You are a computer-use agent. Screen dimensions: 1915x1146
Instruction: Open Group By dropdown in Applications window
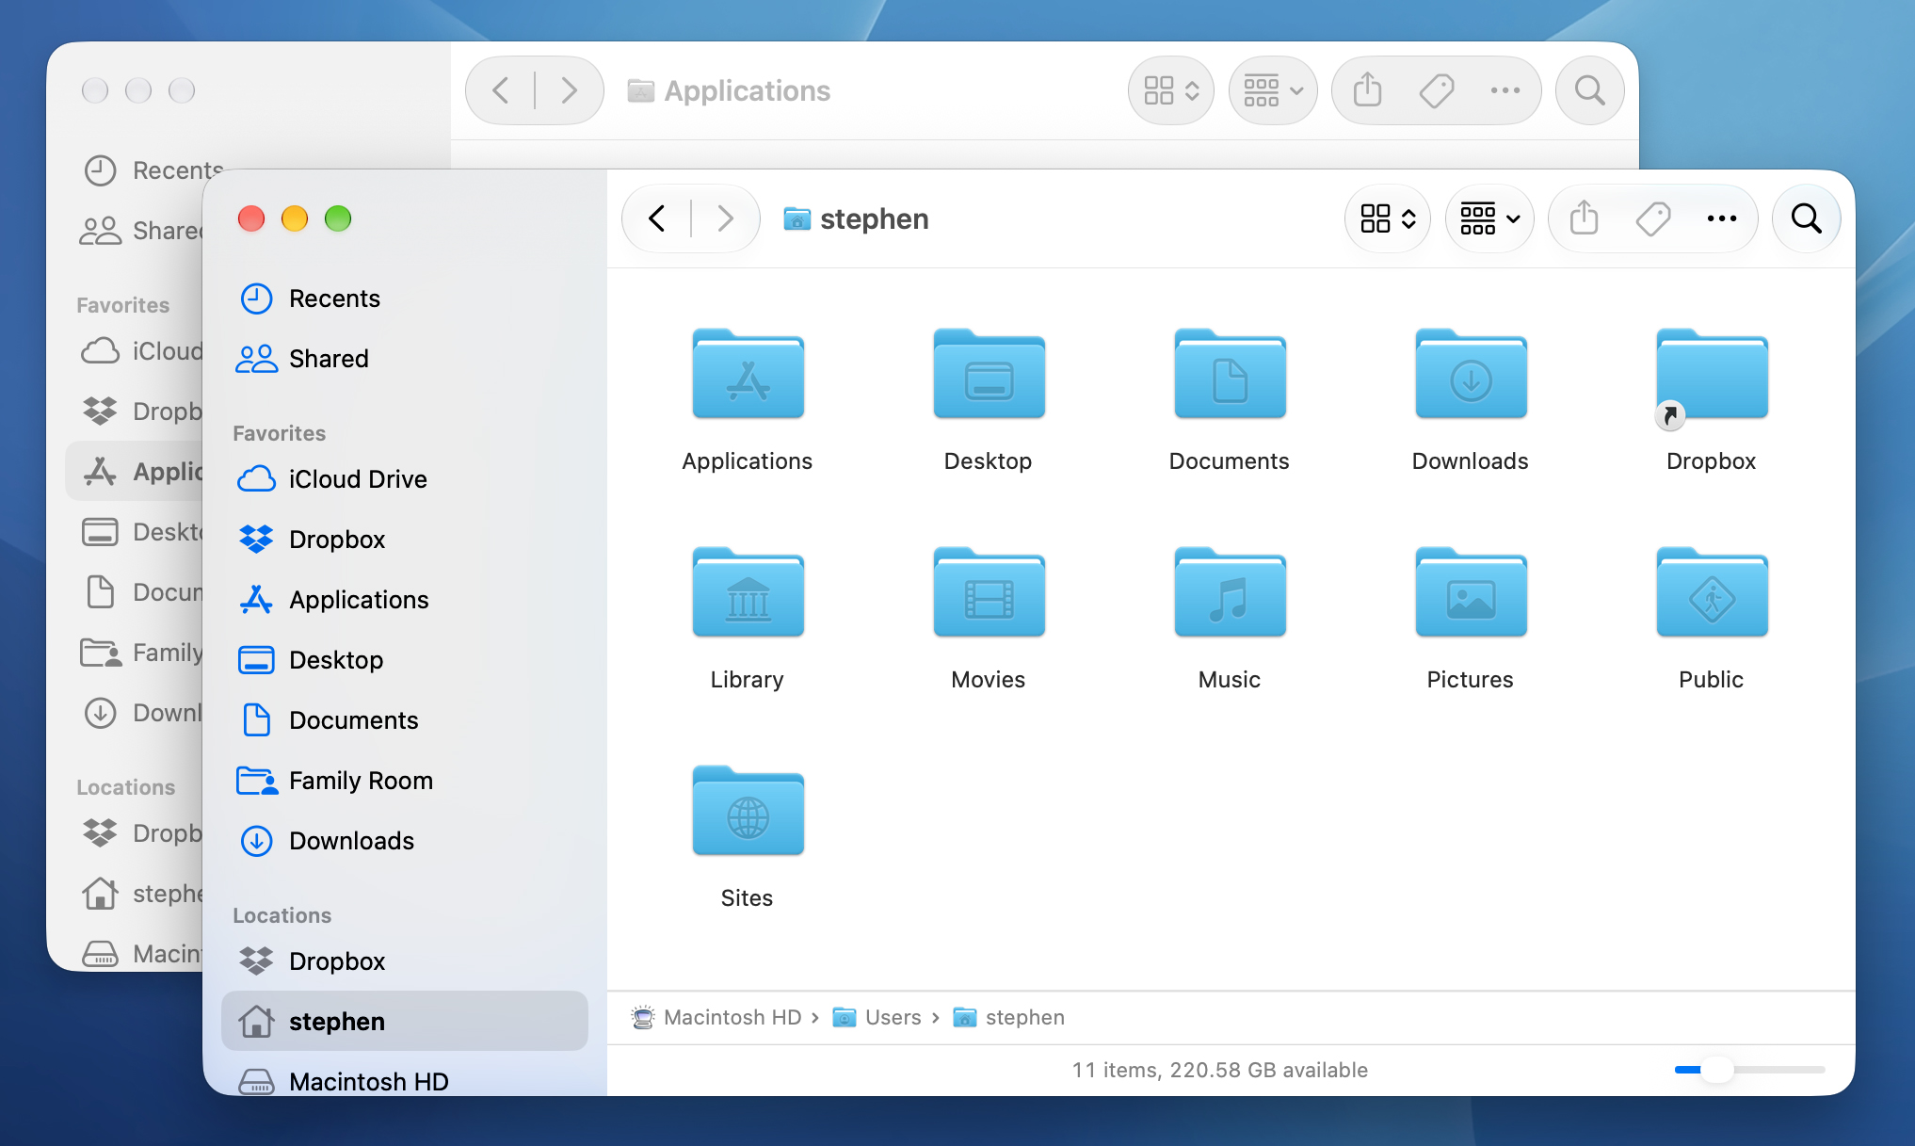click(x=1273, y=90)
